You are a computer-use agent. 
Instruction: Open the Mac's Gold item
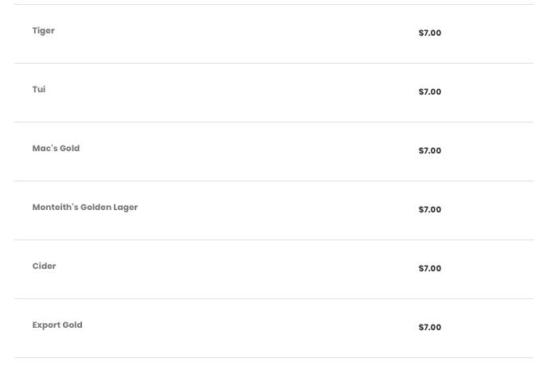click(56, 149)
